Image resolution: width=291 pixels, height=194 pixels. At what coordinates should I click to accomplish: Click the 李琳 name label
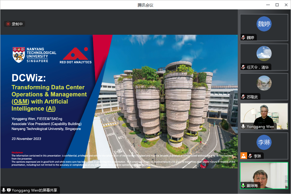point(257,156)
